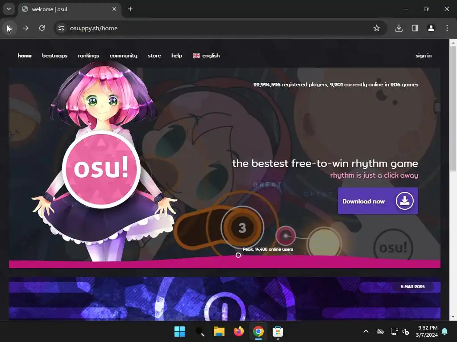This screenshot has height=342, width=457.
Task: Open the rankings nav menu
Action: (x=88, y=56)
